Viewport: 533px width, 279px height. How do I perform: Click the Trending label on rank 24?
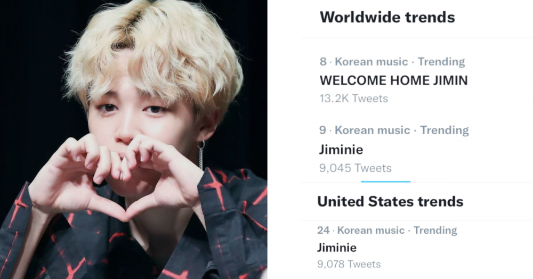click(435, 231)
